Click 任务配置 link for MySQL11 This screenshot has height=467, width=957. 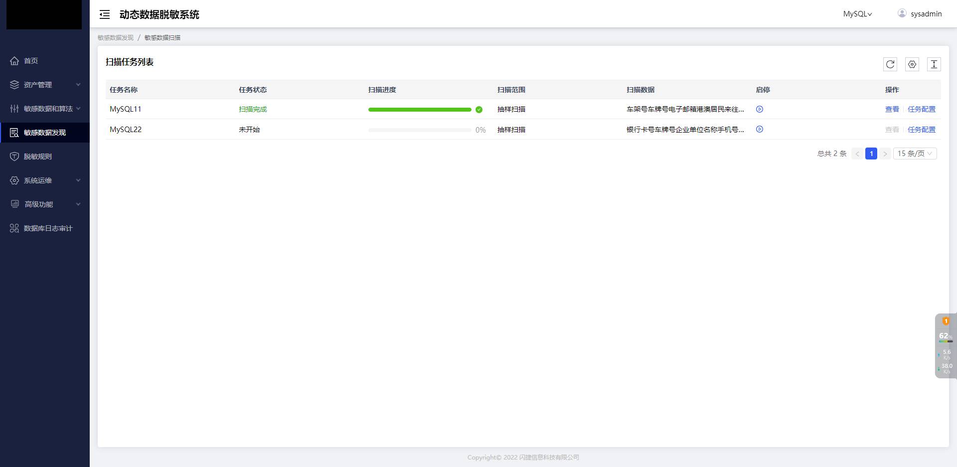tap(922, 109)
